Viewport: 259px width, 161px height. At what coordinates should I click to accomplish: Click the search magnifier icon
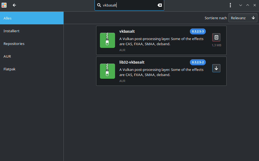click(99, 5)
